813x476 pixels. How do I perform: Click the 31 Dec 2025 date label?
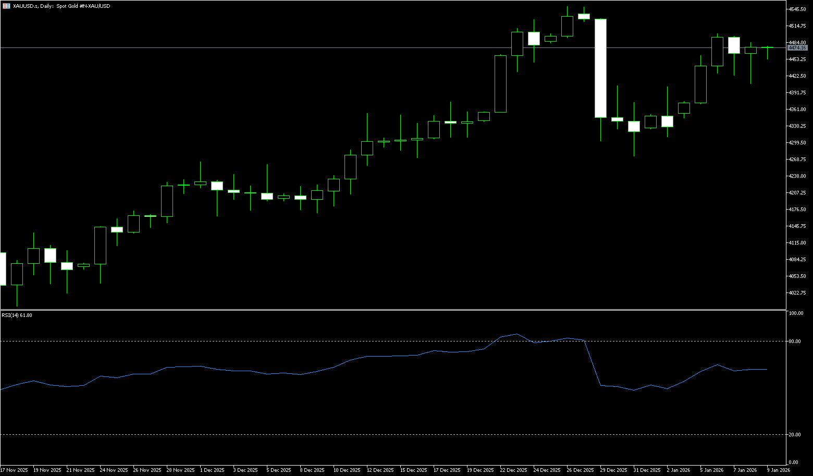(647, 470)
